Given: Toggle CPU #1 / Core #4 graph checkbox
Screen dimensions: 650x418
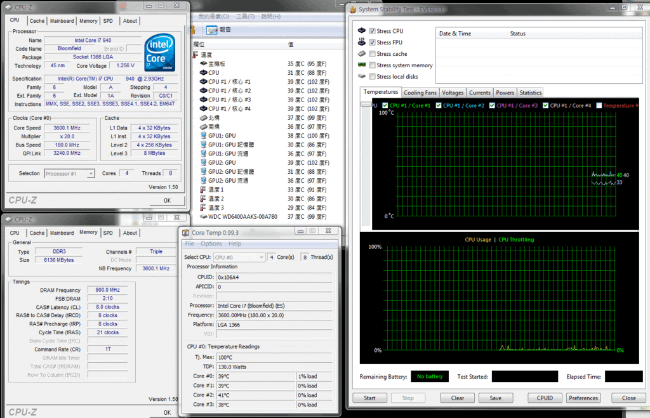Looking at the screenshot, I should click(545, 105).
